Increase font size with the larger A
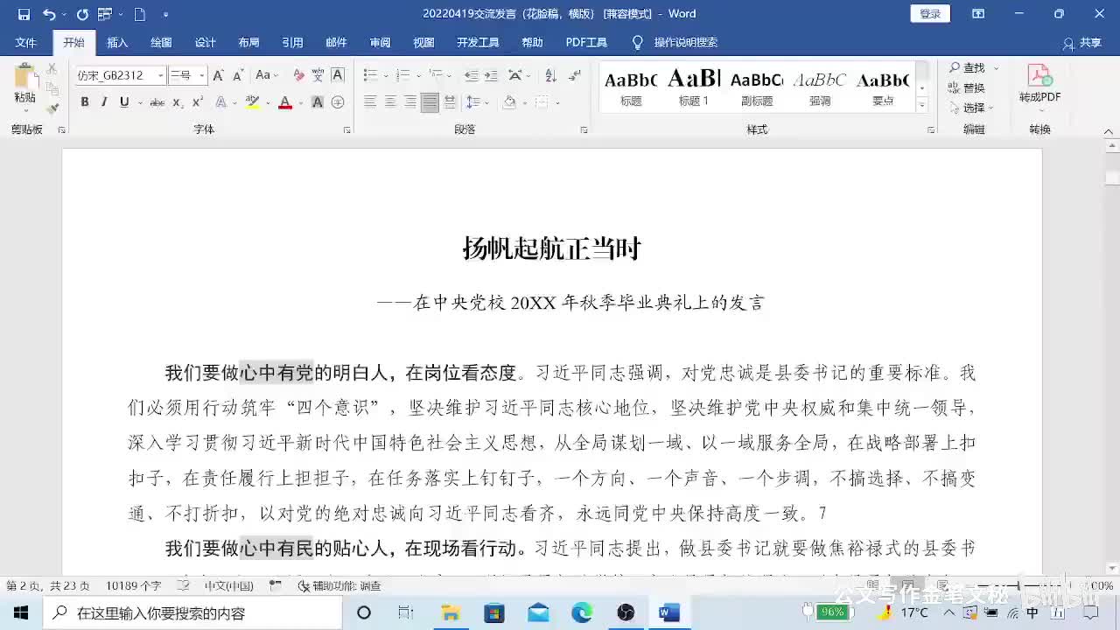This screenshot has height=630, width=1120. pyautogui.click(x=218, y=75)
